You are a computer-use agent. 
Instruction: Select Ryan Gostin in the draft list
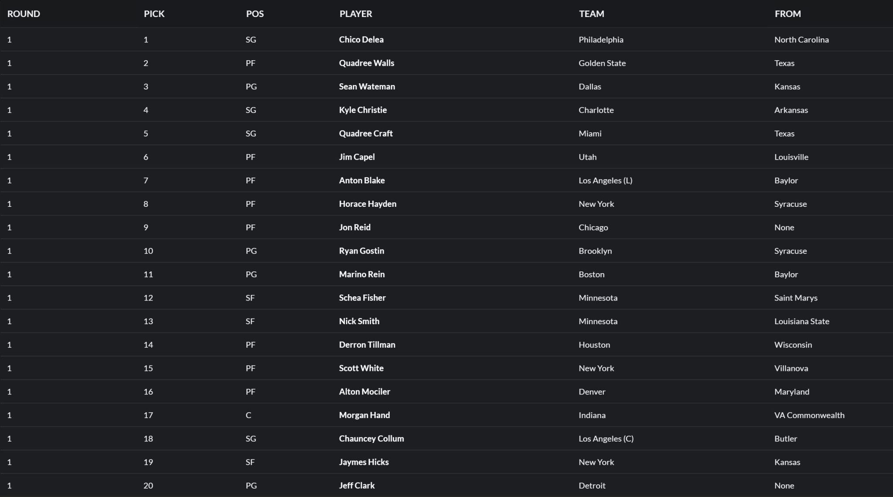[x=361, y=251]
